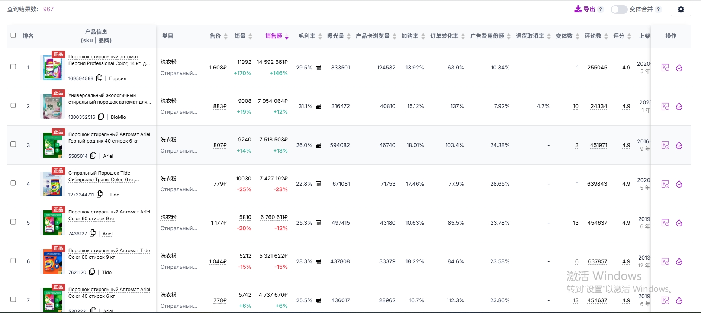This screenshot has width=701, height=313.
Task: Click the export download icon
Action: coord(578,9)
